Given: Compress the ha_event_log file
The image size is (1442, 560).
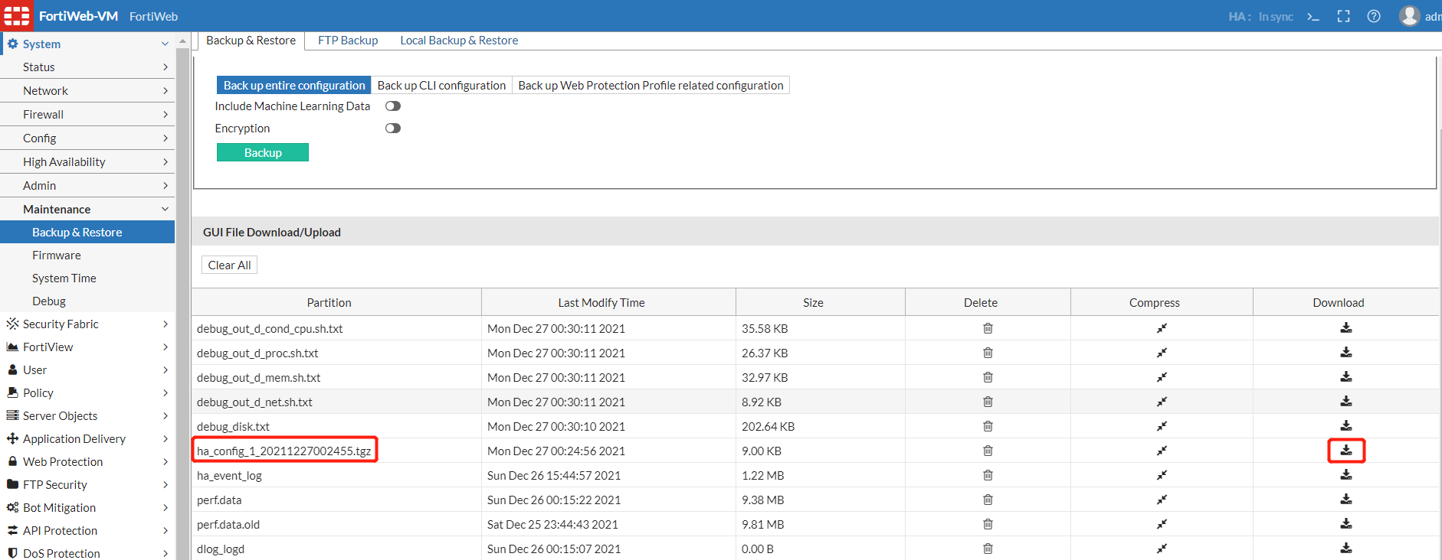Looking at the screenshot, I should [x=1162, y=475].
